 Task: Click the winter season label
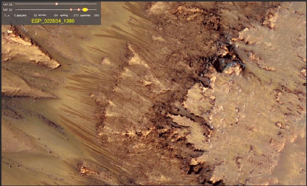42,16
